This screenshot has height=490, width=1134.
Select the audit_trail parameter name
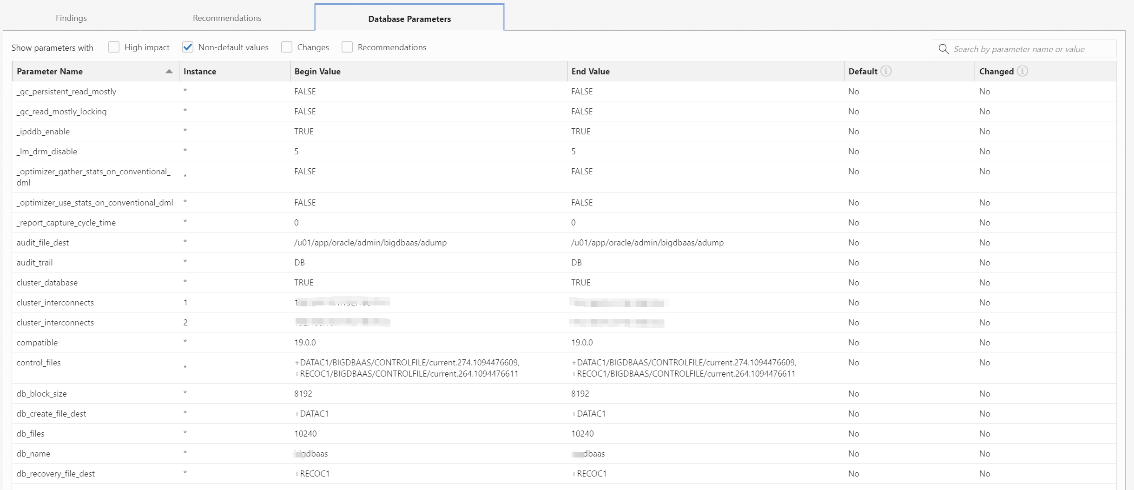[35, 263]
